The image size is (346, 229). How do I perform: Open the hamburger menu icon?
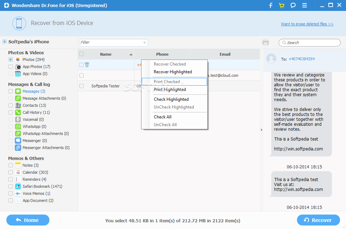click(x=304, y=5)
